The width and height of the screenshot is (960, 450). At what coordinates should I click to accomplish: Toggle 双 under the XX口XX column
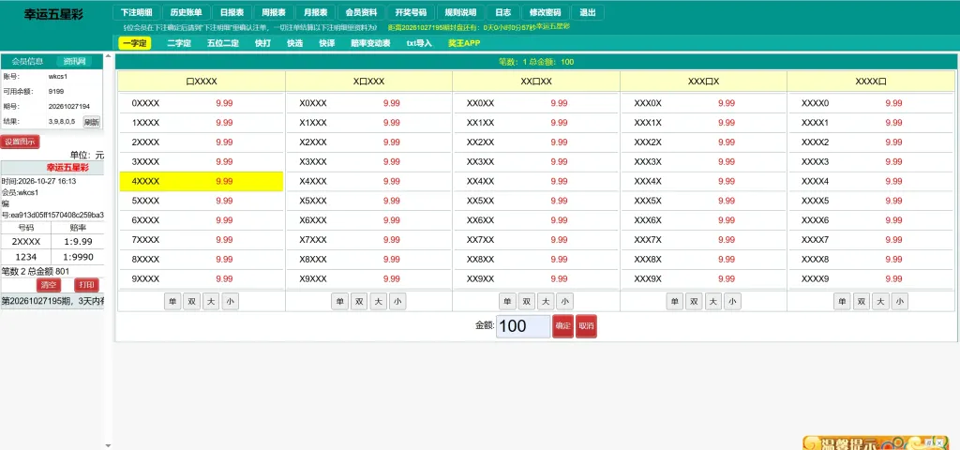(x=527, y=301)
